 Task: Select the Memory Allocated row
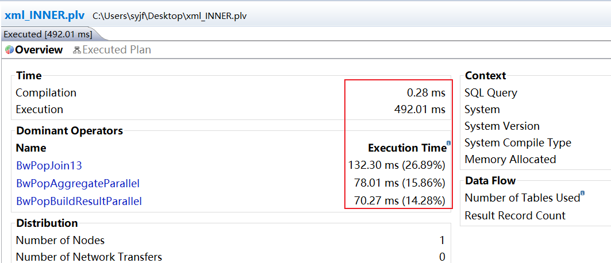(x=510, y=160)
